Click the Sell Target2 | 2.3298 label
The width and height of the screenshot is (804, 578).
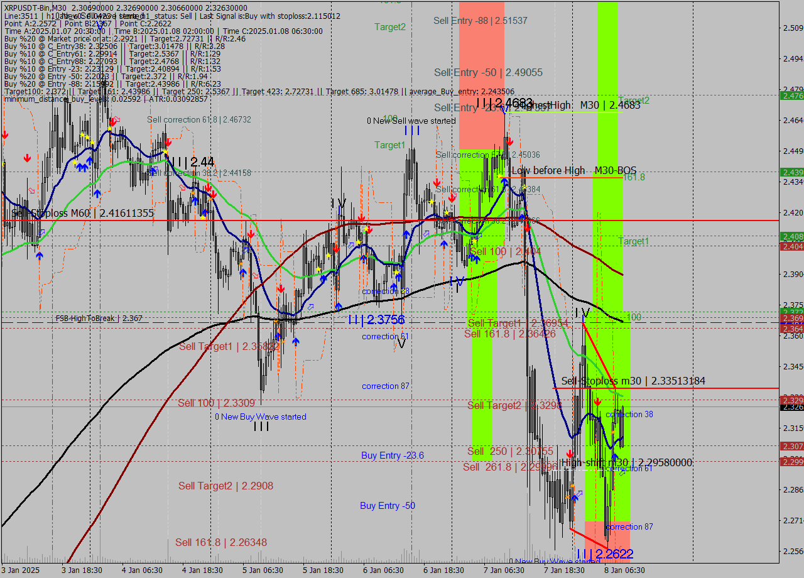click(x=515, y=405)
